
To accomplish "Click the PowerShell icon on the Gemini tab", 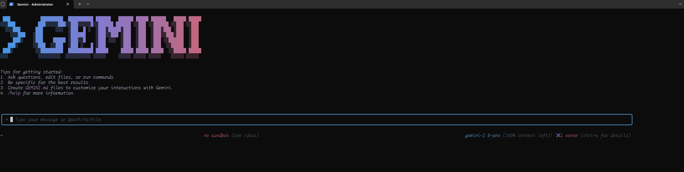I will [11, 4].
